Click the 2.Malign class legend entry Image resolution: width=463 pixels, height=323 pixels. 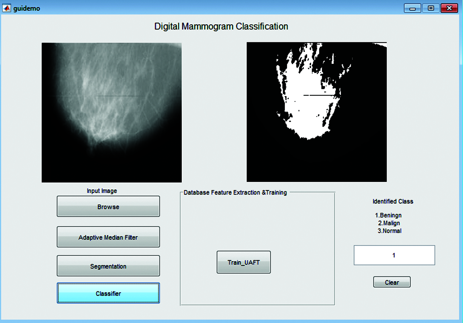click(389, 223)
